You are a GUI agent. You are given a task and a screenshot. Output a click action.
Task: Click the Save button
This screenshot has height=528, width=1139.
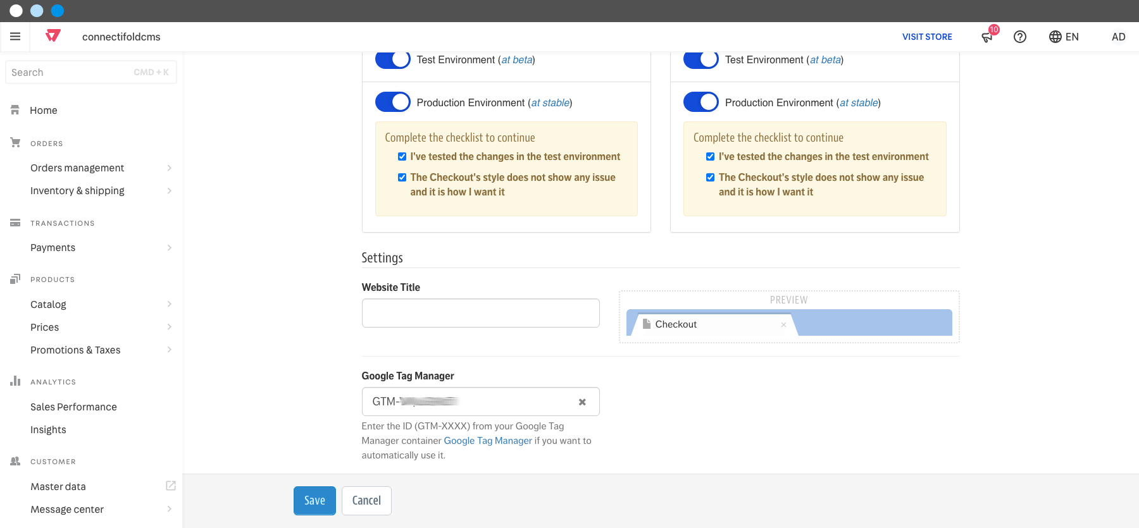(x=314, y=501)
